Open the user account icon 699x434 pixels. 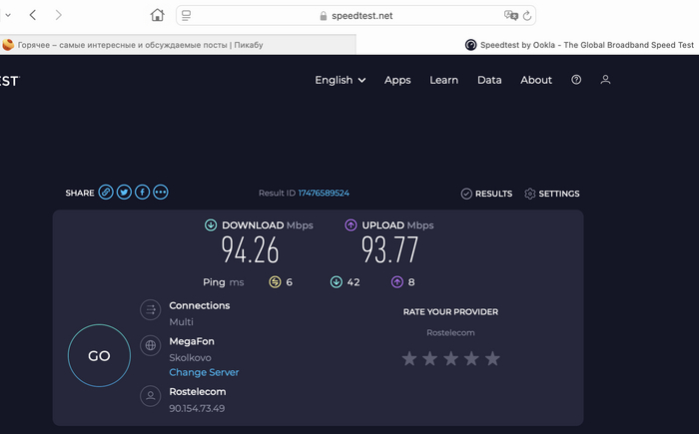click(x=605, y=80)
